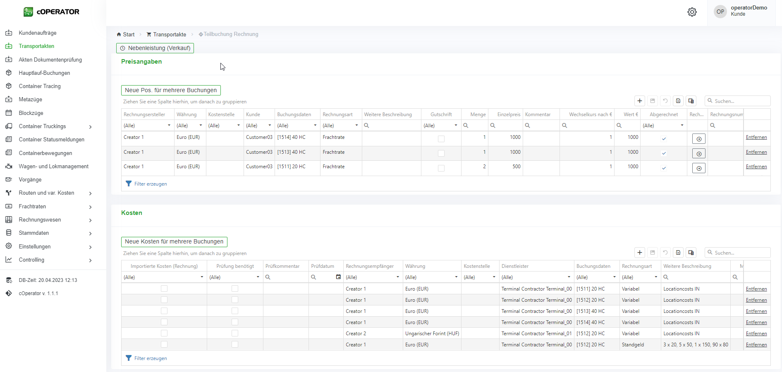This screenshot has height=372, width=782.
Task: Click the arrow button for the [1514] 40 HC row
Action: [698, 139]
